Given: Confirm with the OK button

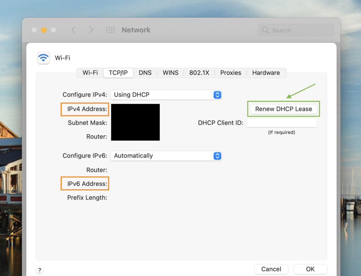Looking at the screenshot, I should tap(310, 269).
